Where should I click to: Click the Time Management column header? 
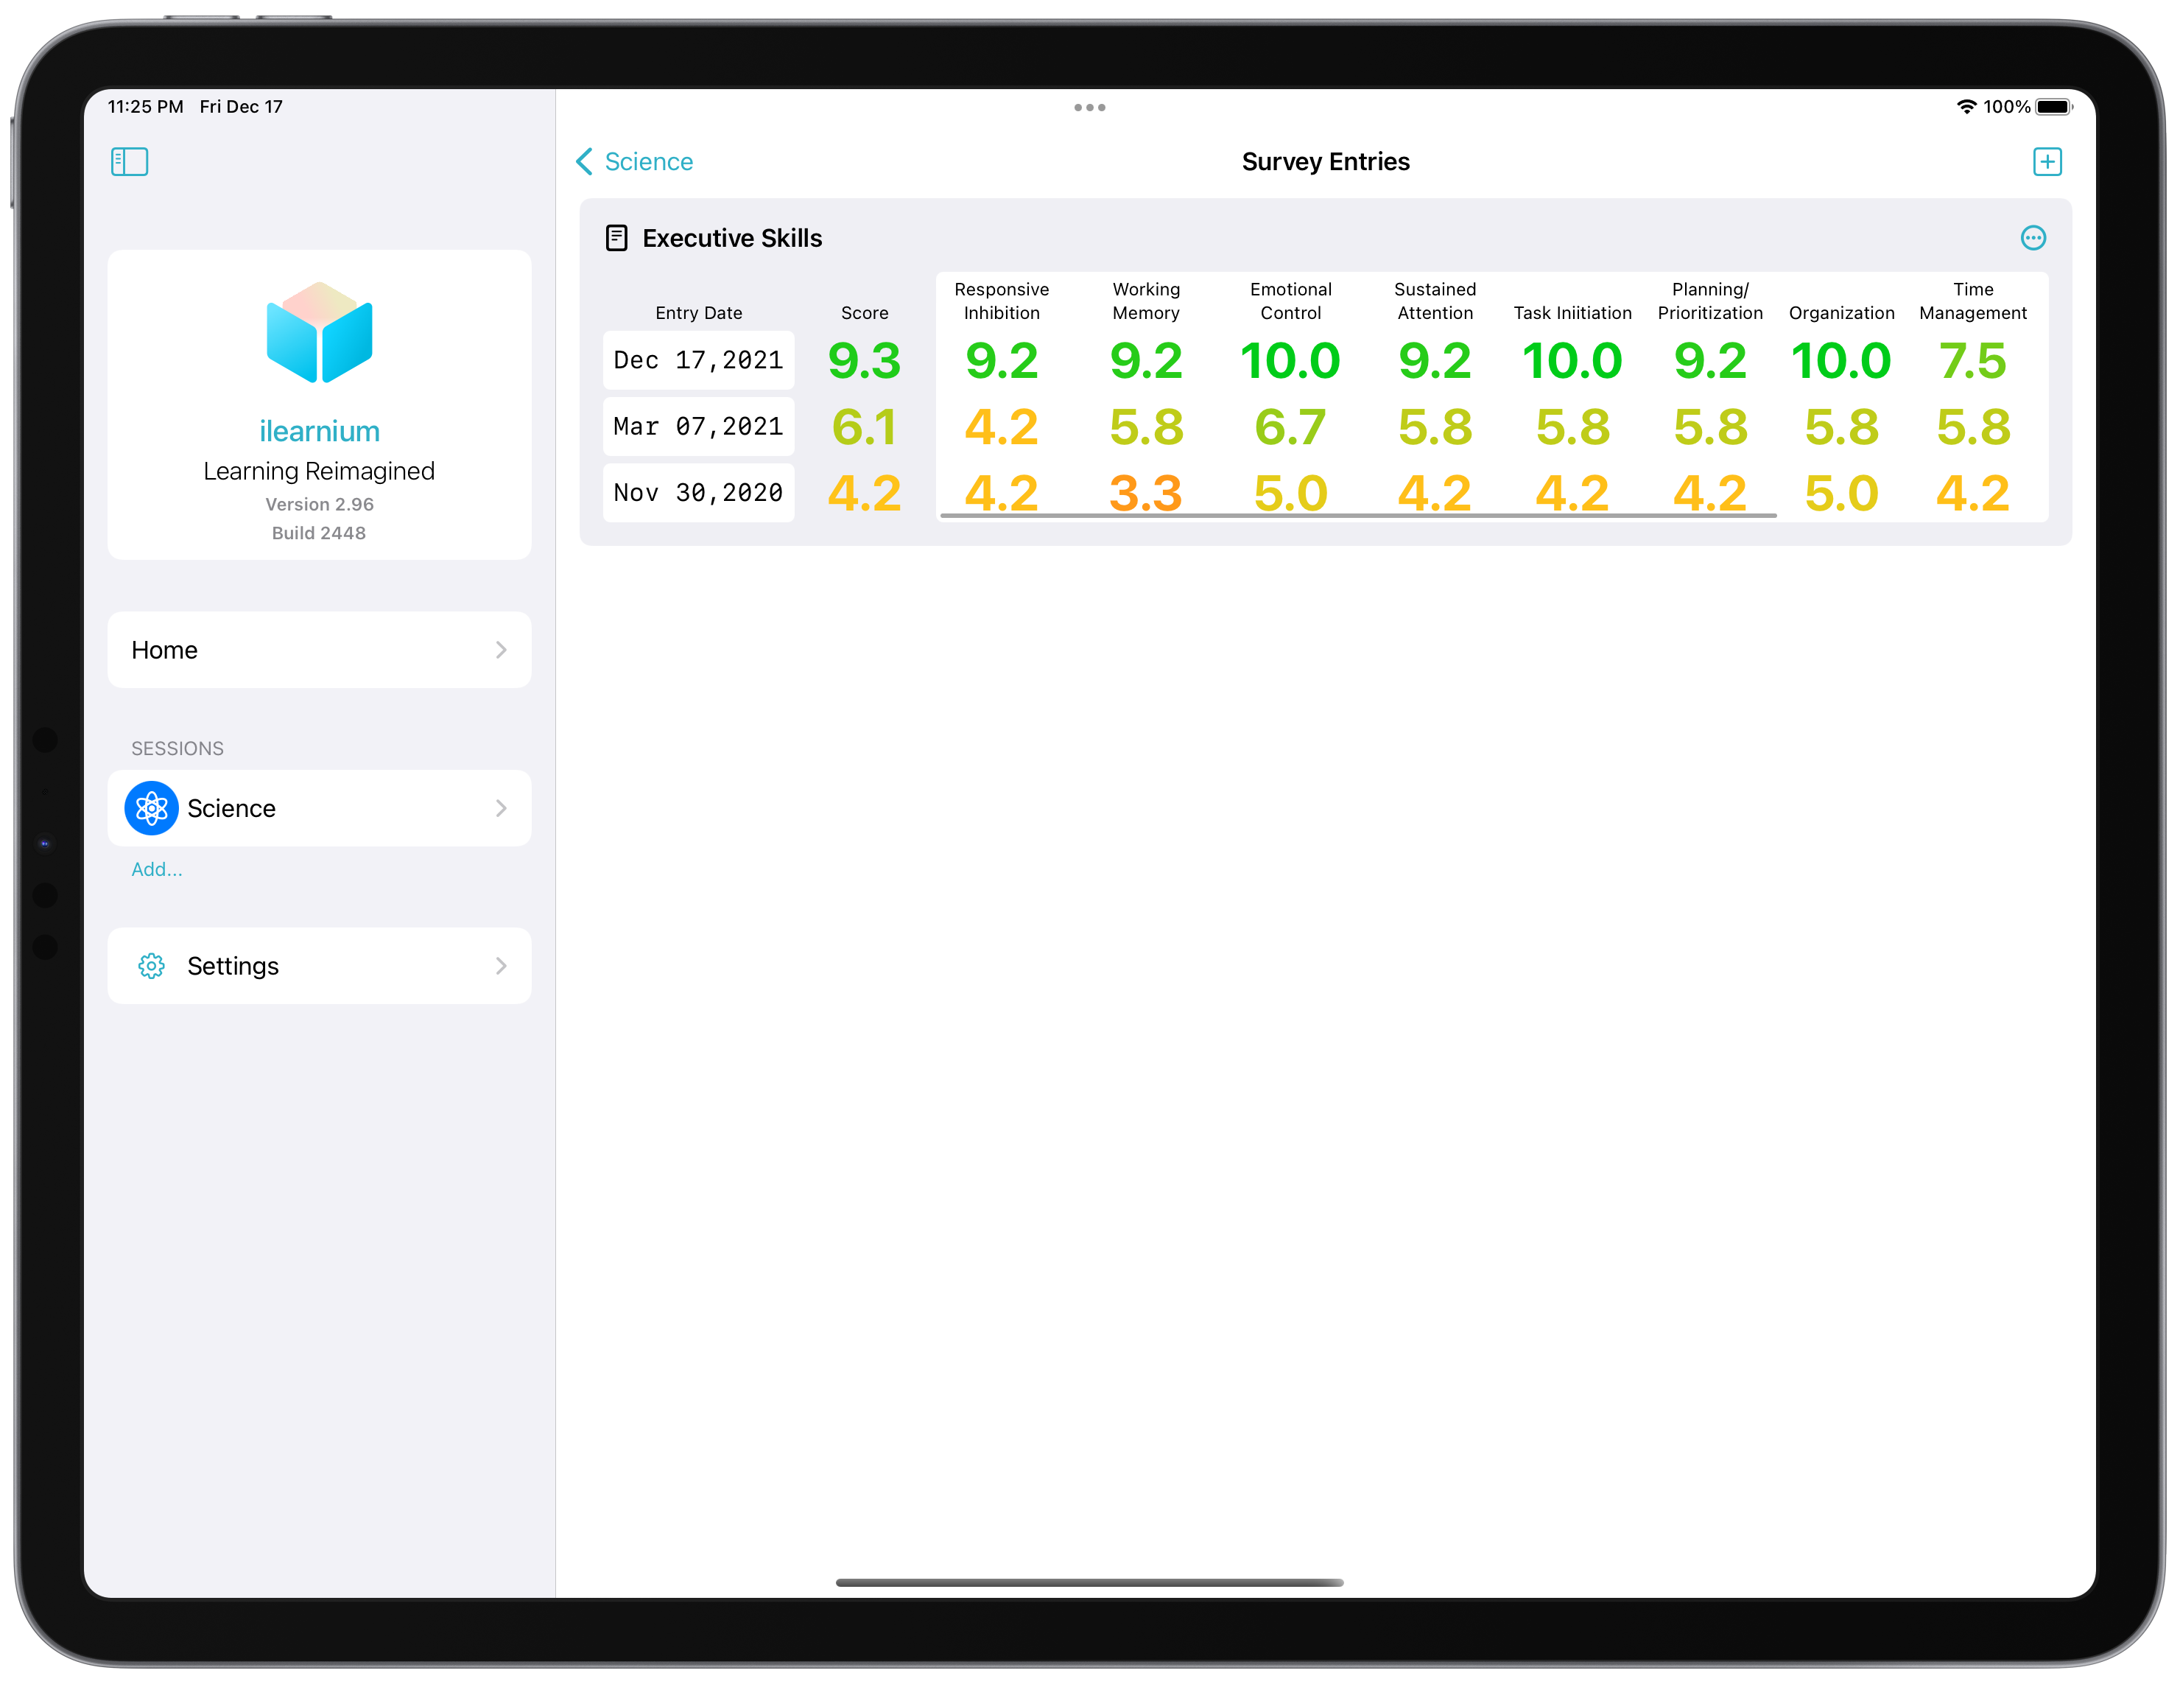1972,301
